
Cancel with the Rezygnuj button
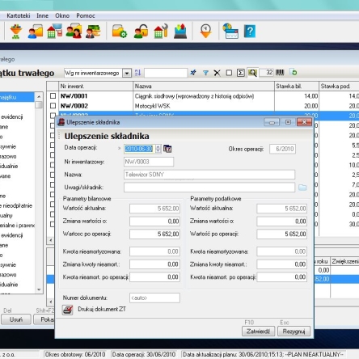point(294,332)
